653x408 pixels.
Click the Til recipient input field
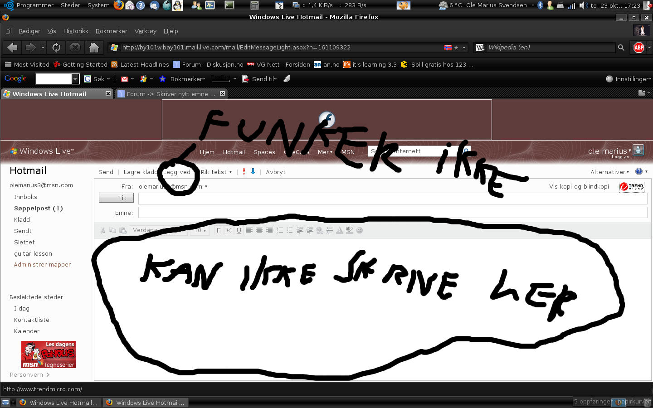coord(393,199)
